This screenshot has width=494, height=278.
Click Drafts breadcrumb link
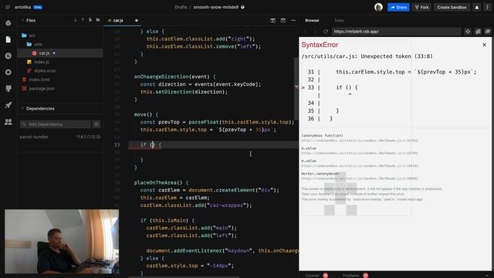(x=181, y=7)
